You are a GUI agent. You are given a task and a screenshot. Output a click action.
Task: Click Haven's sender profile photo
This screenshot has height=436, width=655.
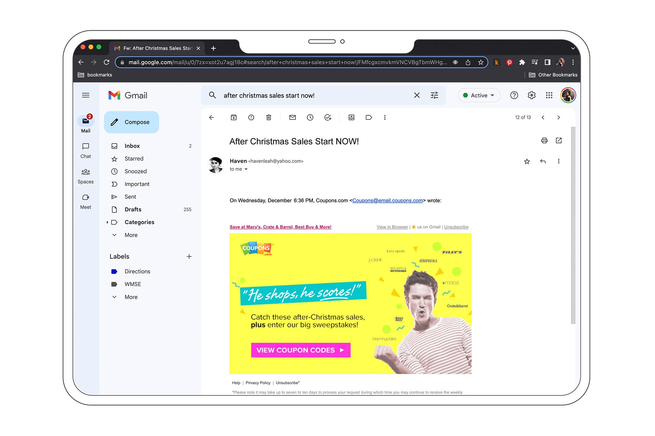click(x=216, y=165)
